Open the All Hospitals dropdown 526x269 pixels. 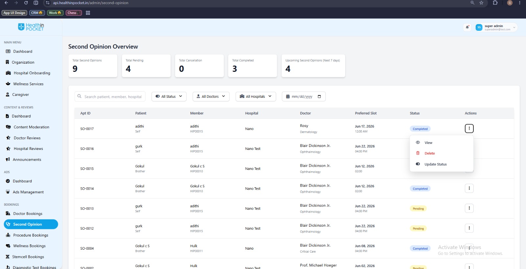(256, 96)
